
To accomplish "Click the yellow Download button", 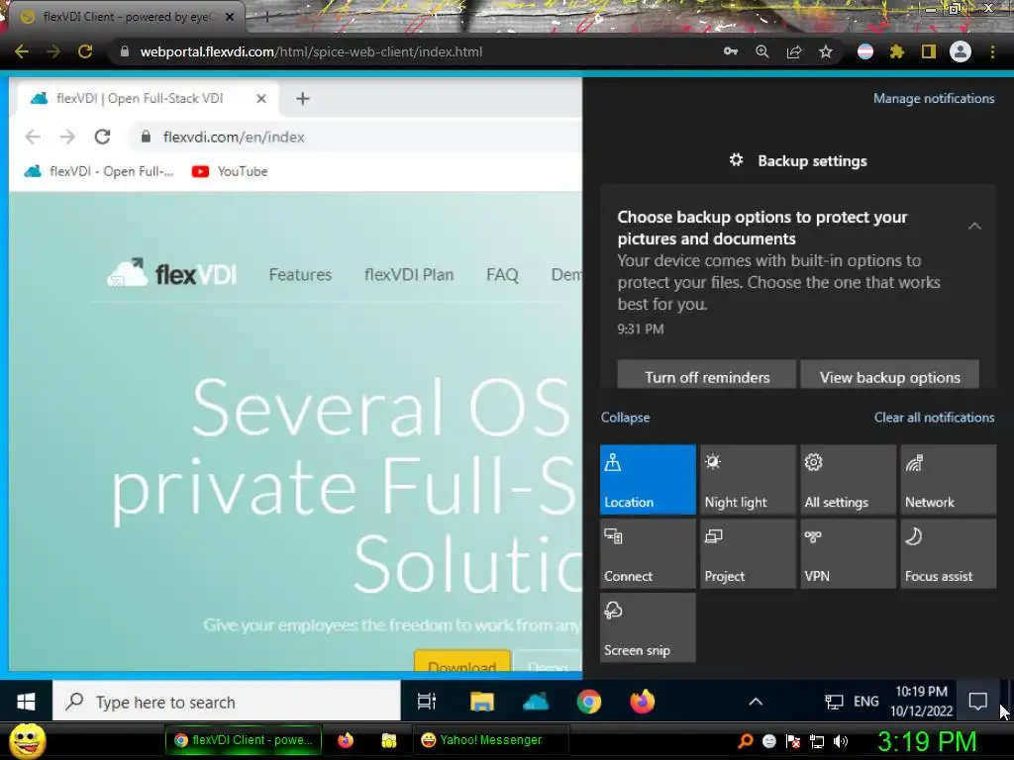I will click(x=462, y=662).
